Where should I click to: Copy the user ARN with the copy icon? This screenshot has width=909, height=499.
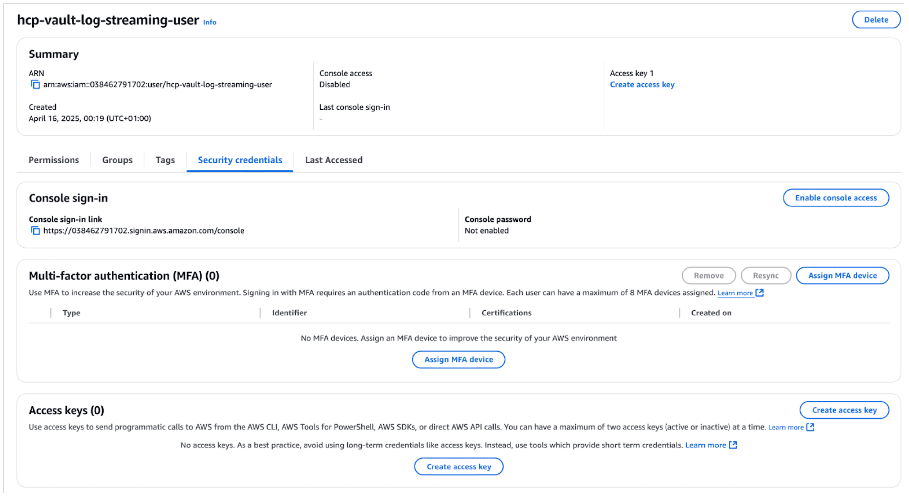[x=35, y=85]
